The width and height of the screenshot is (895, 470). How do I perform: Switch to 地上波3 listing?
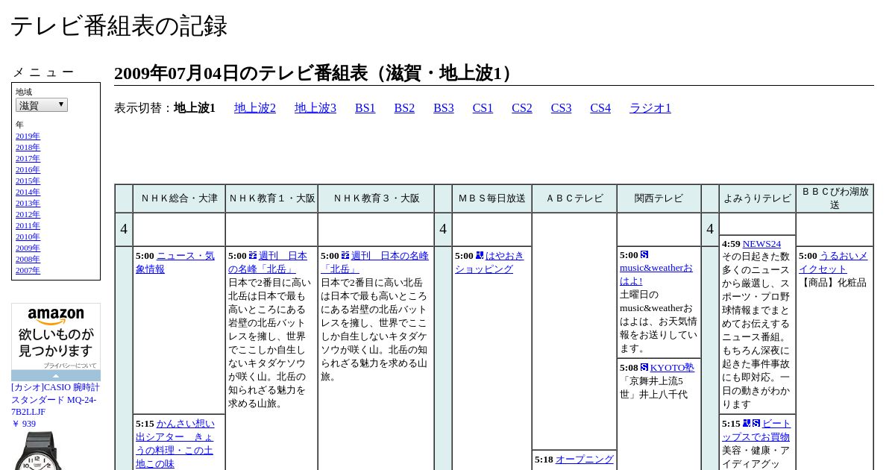tap(315, 108)
